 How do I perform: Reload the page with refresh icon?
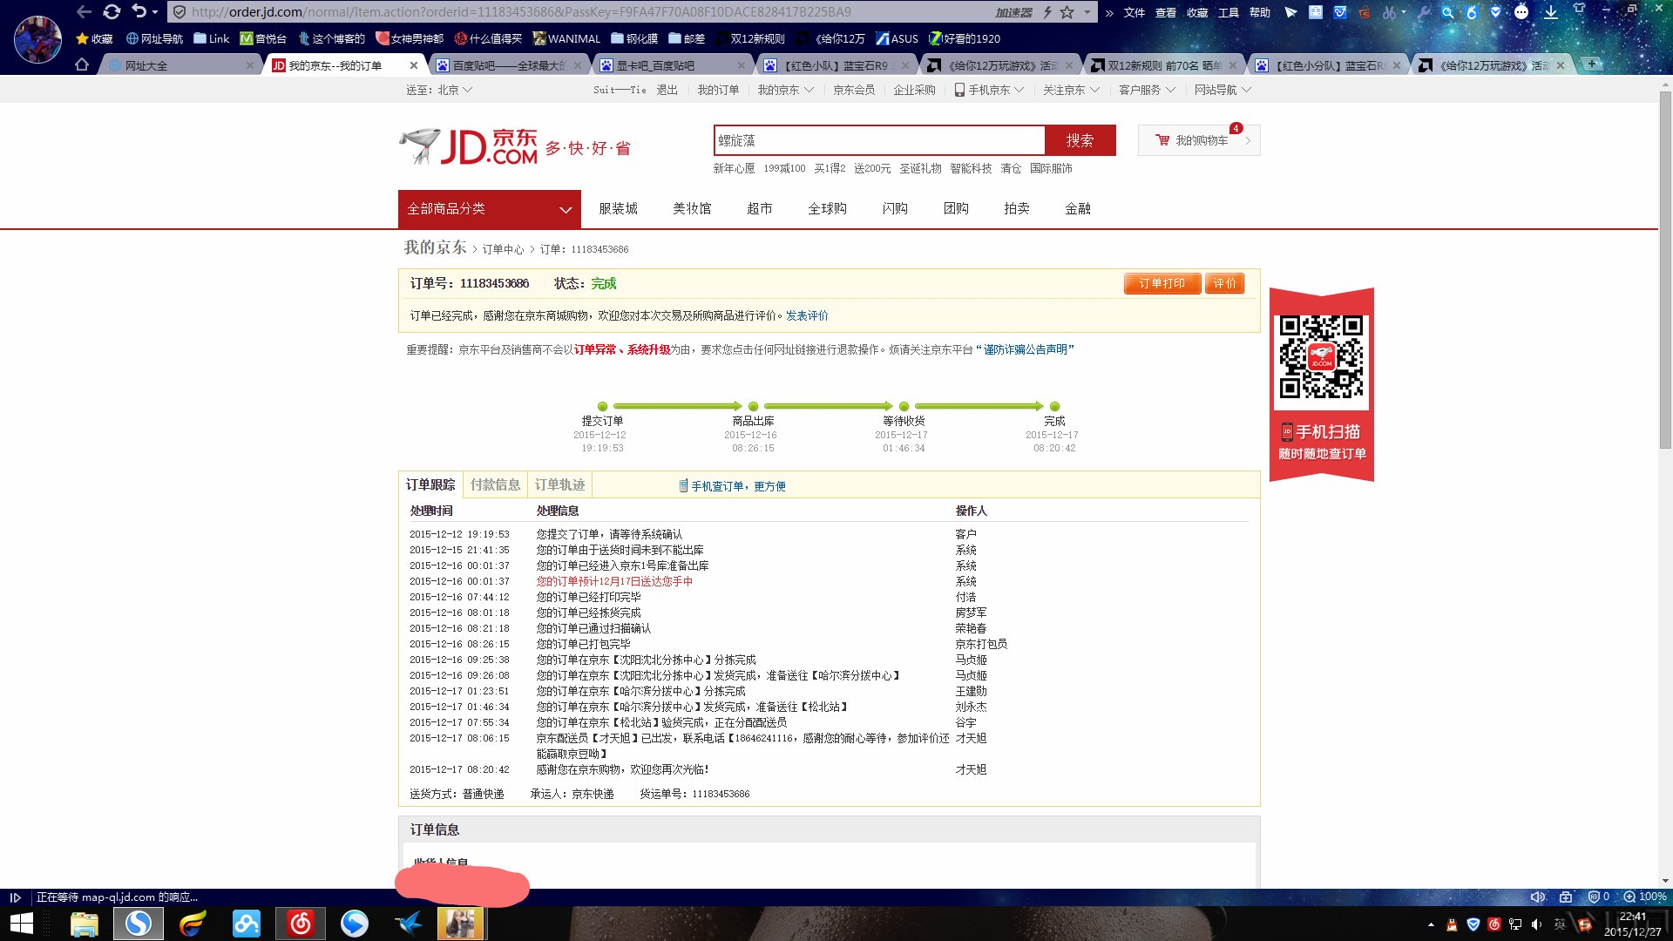(112, 12)
